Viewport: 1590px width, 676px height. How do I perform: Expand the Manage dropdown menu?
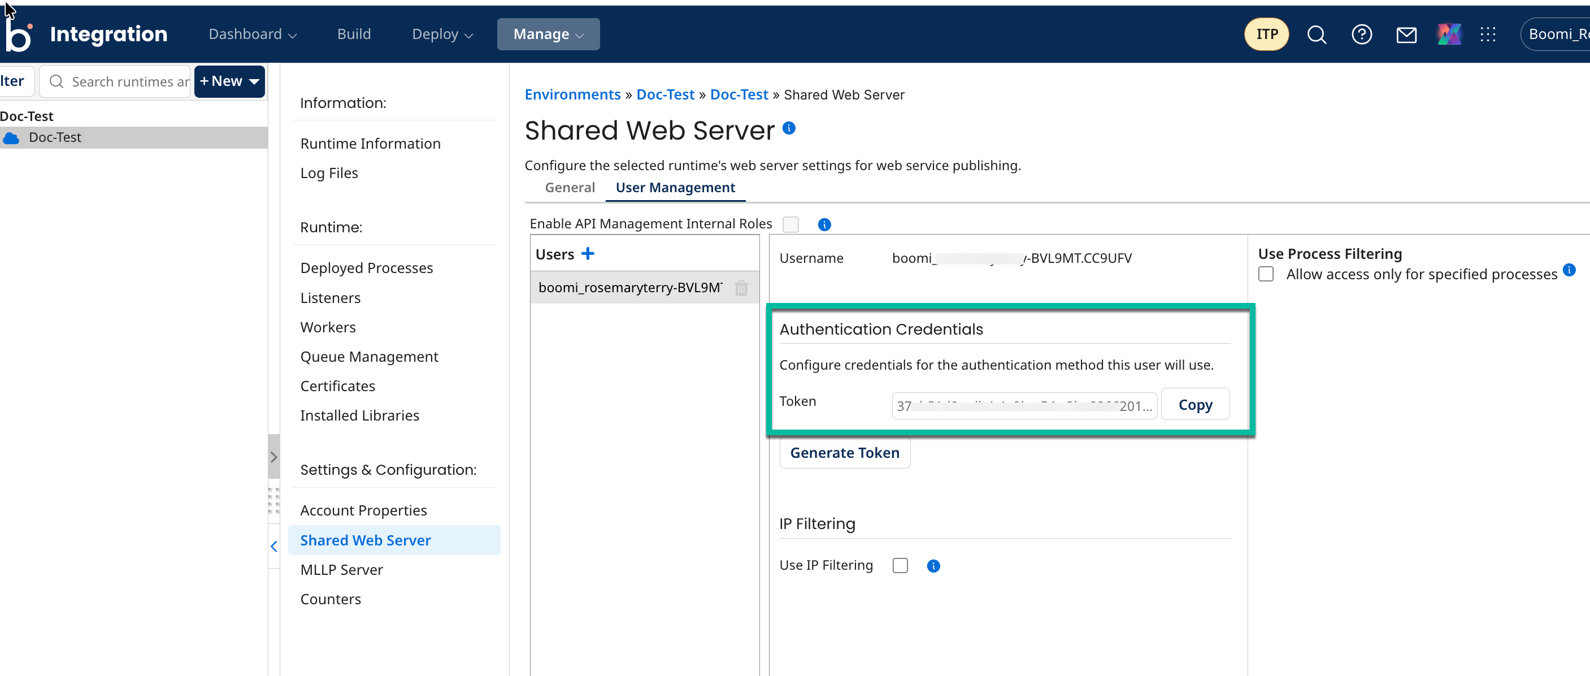(x=548, y=34)
